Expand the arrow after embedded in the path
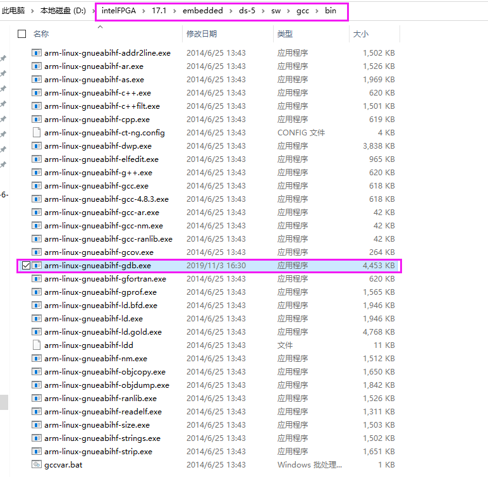The height and width of the screenshot is (477, 488). click(231, 11)
